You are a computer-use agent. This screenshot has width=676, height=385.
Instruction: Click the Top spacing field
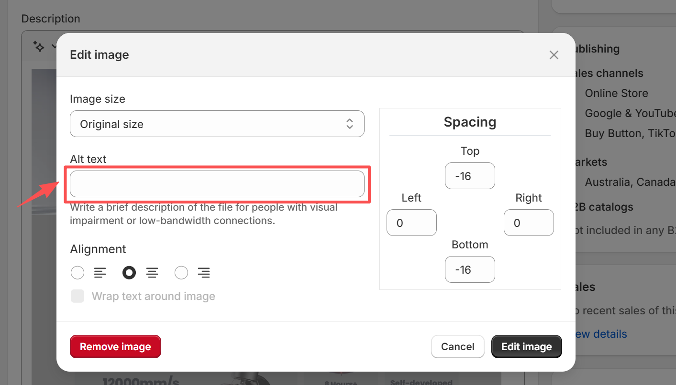pos(469,176)
